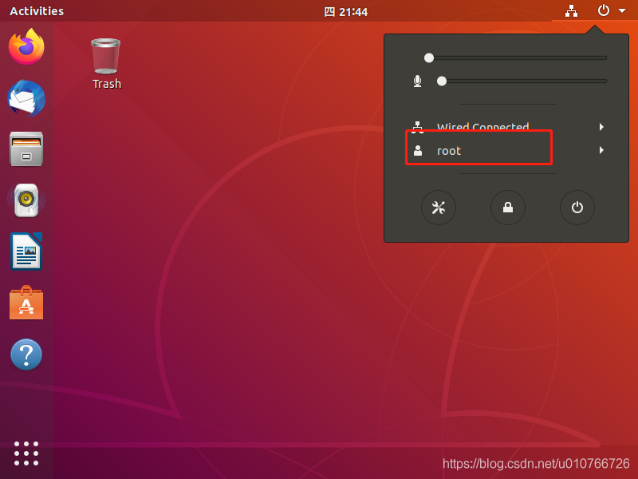The width and height of the screenshot is (638, 479).
Task: Launch Rhythmbox music player
Action: (26, 200)
